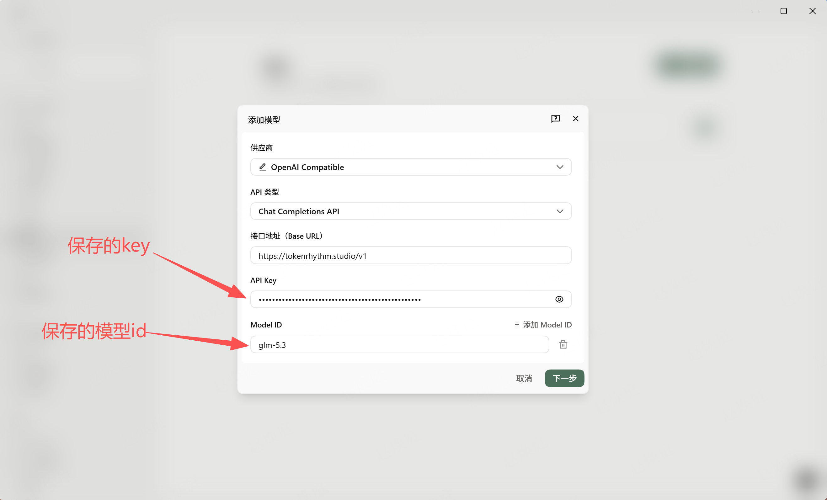
Task: Click the 供应商 label
Action: (x=261, y=148)
